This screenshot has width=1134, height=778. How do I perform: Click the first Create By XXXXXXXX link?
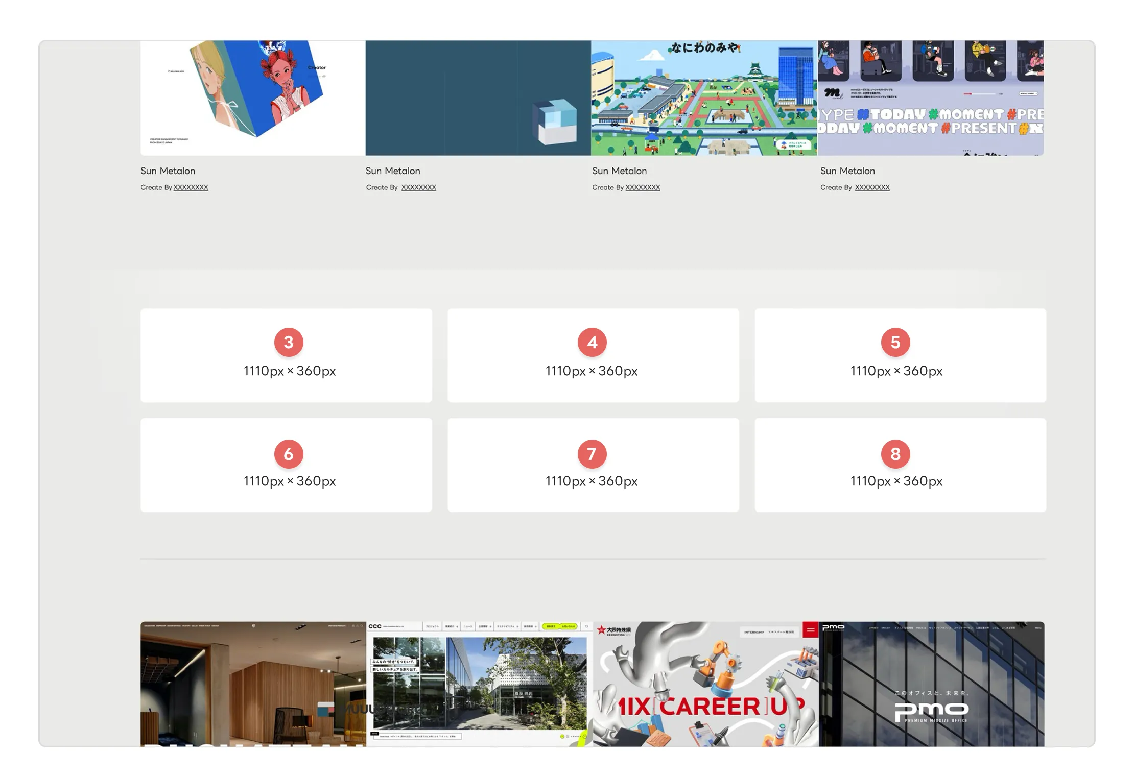(191, 187)
